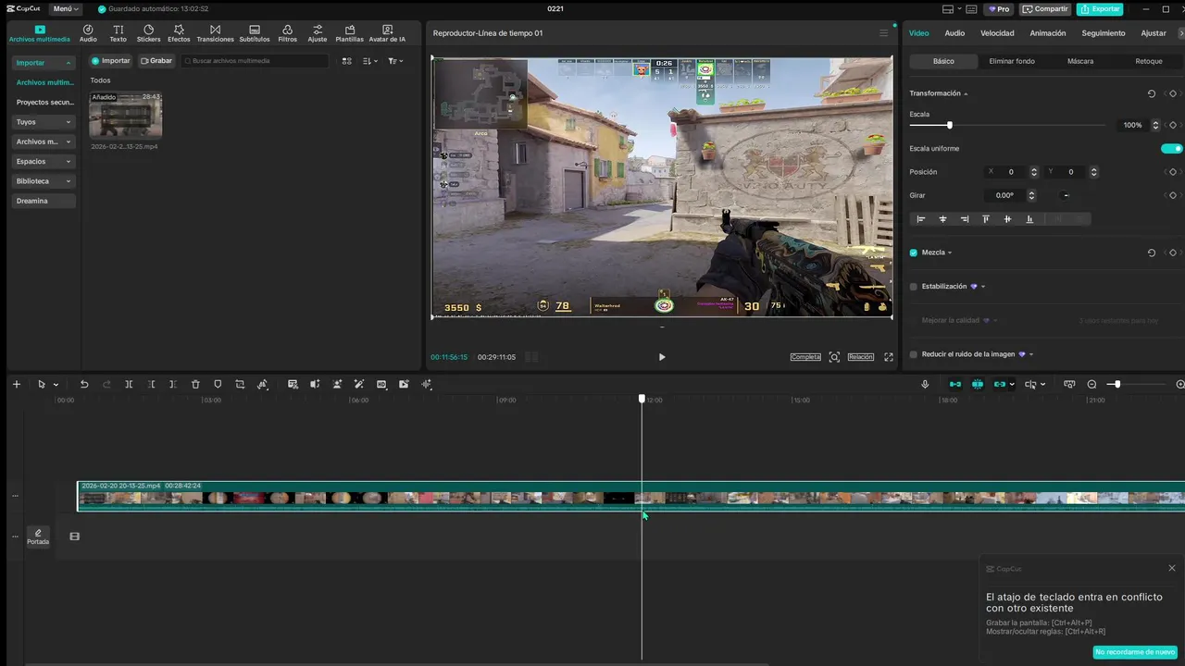Viewport: 1185px width, 666px height.
Task: Switch to the Seguimiento tab
Action: click(x=1104, y=33)
